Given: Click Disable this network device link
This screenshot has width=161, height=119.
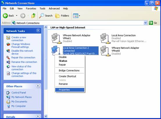Looking at the screenshot, I should point(22,52).
